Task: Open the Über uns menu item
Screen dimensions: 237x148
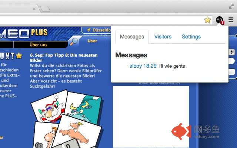Action: 39,45
